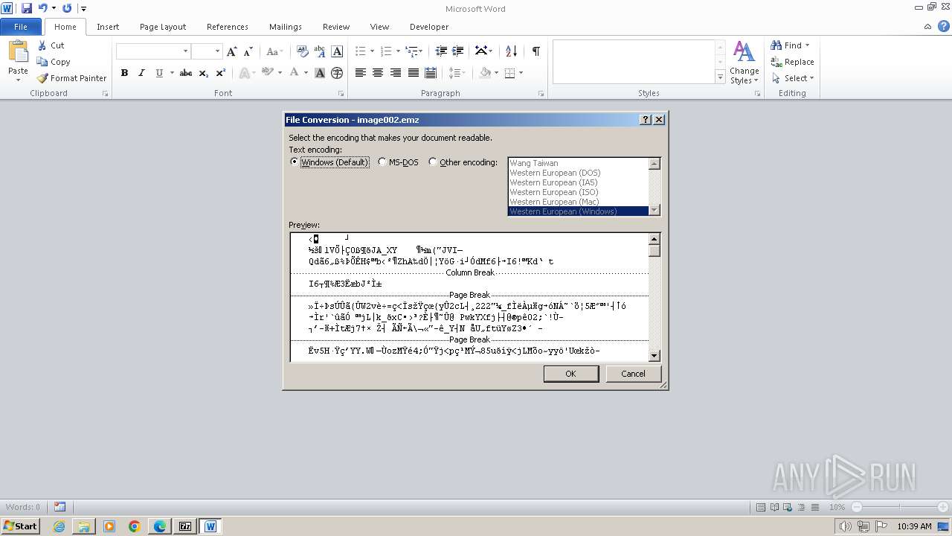
Task: Open Shading color dropdown
Action: tap(495, 73)
